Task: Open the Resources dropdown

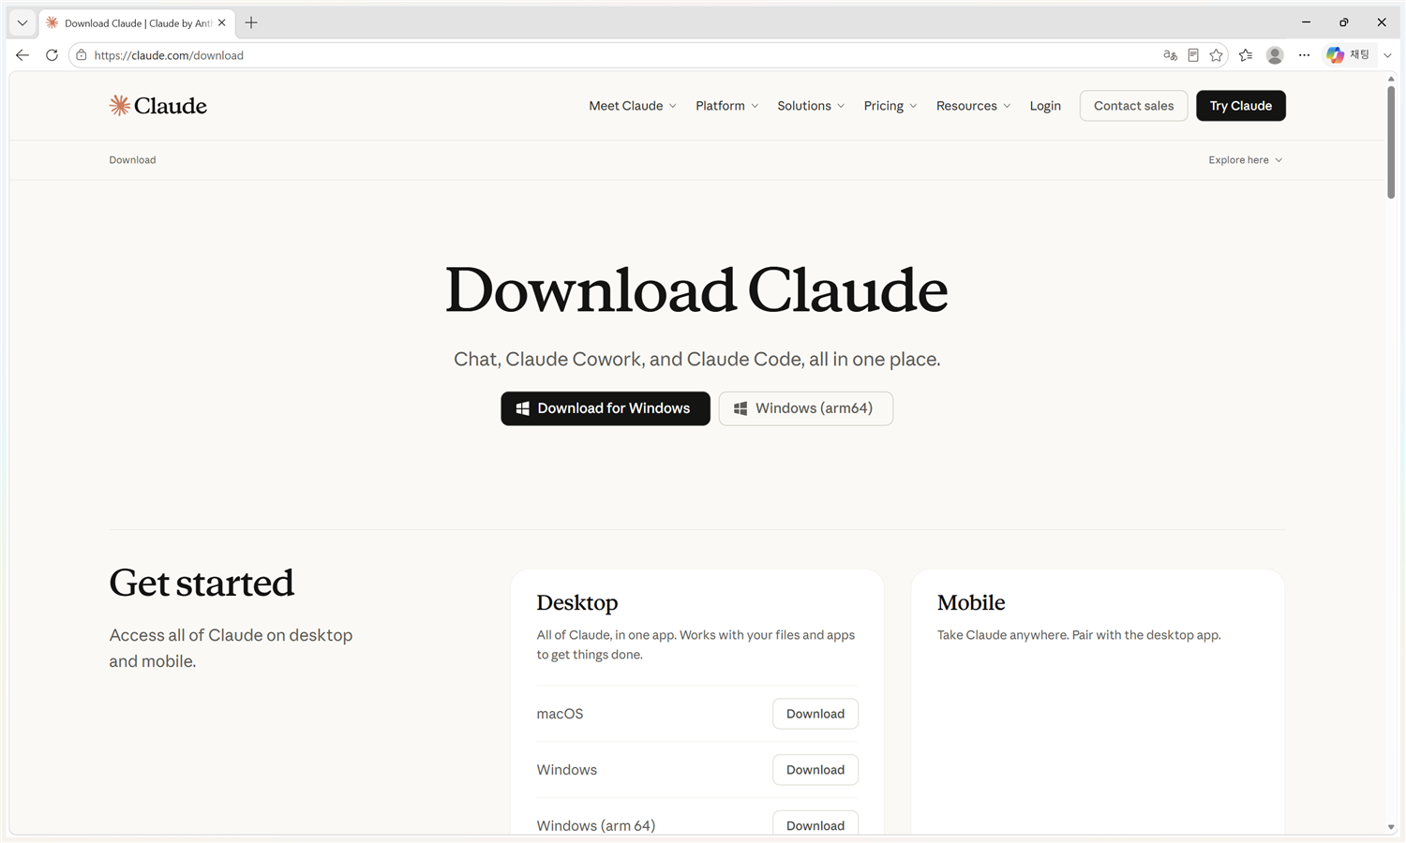Action: tap(974, 106)
